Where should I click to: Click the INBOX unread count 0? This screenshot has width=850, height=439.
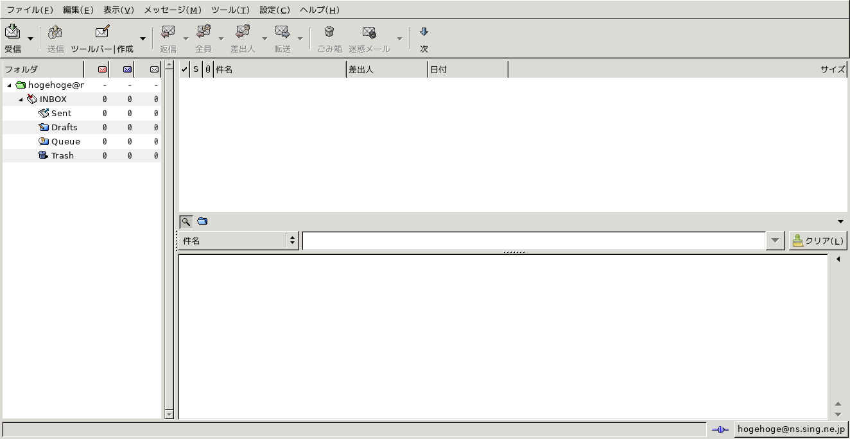pos(129,99)
